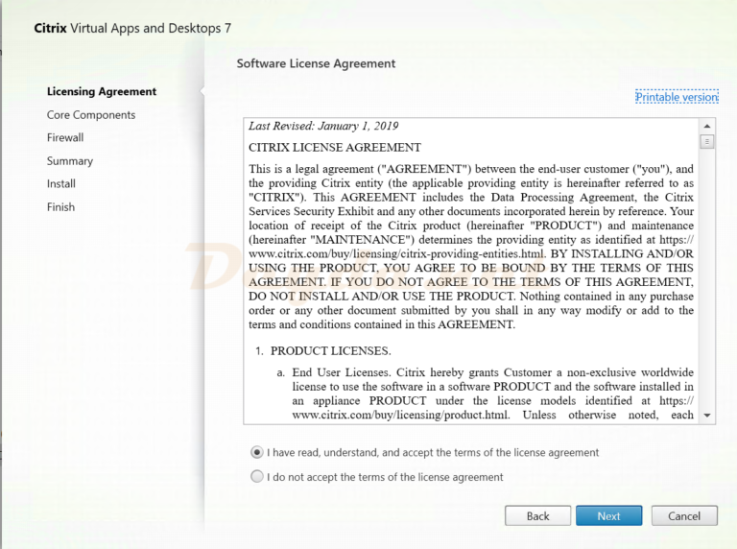Go back with the Back button
737x549 pixels.
pyautogui.click(x=537, y=515)
